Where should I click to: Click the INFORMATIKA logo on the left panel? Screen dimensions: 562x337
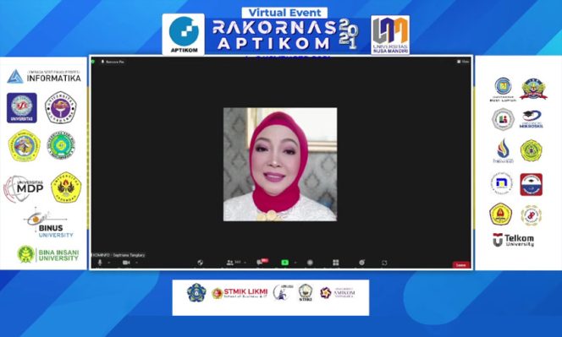[44, 76]
